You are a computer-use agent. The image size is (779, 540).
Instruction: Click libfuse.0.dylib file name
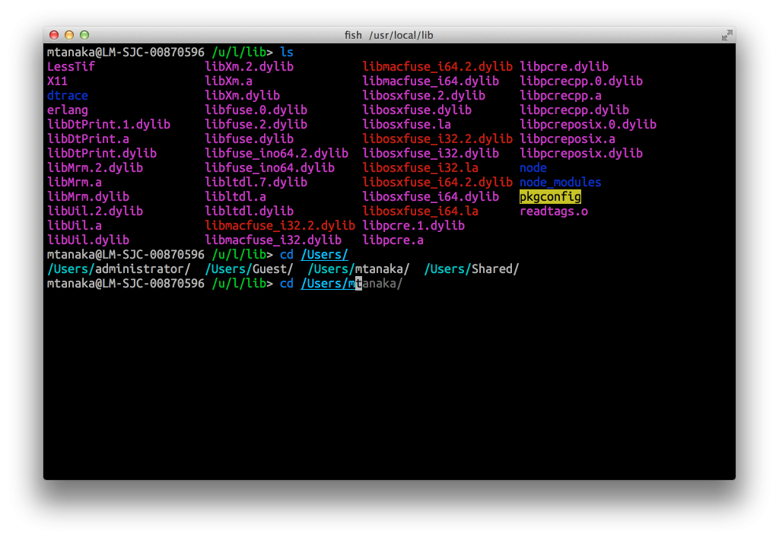256,110
